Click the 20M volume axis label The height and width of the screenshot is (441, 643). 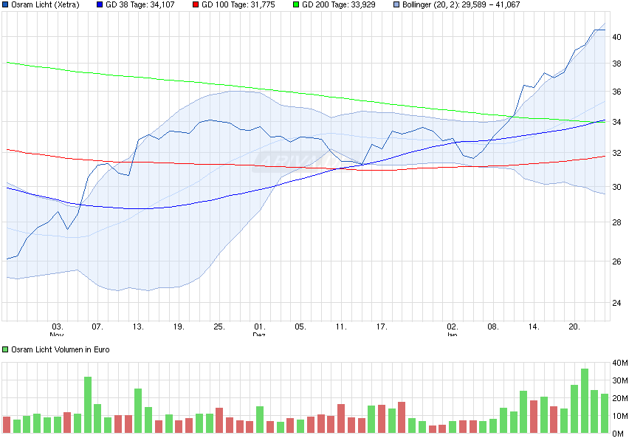(620, 398)
